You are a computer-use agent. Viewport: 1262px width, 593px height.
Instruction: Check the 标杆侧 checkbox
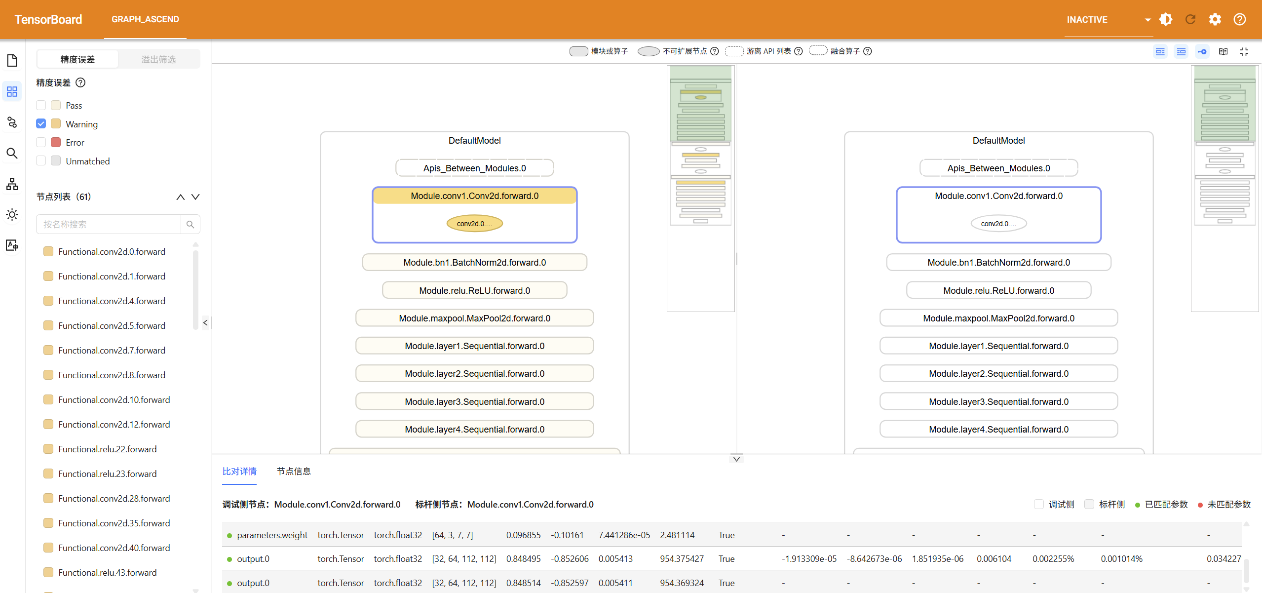tap(1089, 504)
